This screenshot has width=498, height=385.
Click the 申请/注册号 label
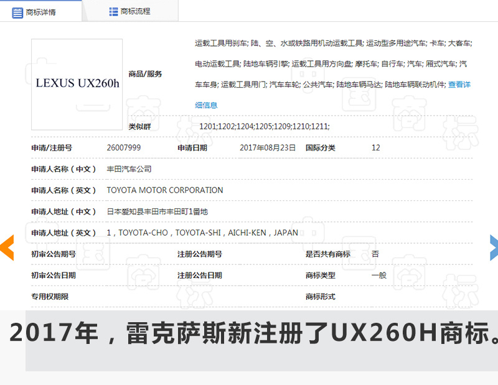click(52, 148)
